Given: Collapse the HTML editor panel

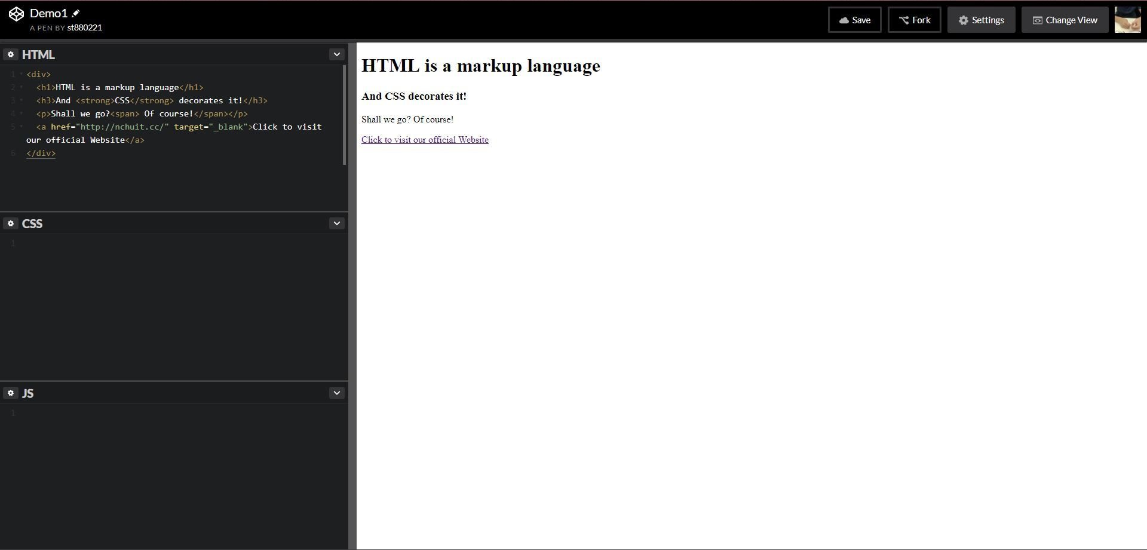Looking at the screenshot, I should click(336, 54).
